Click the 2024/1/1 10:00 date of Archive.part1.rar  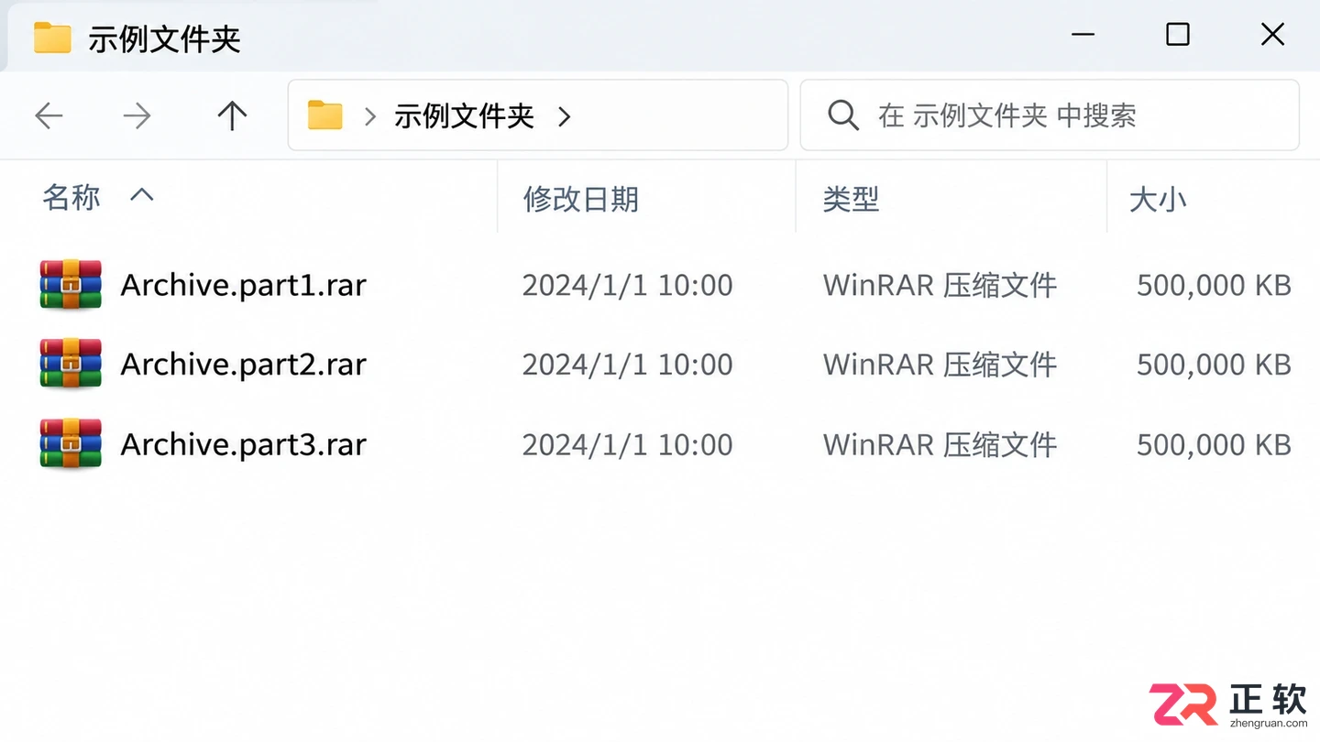click(x=627, y=286)
